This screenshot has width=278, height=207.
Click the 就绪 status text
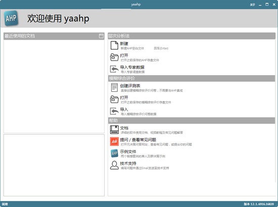point(5,204)
